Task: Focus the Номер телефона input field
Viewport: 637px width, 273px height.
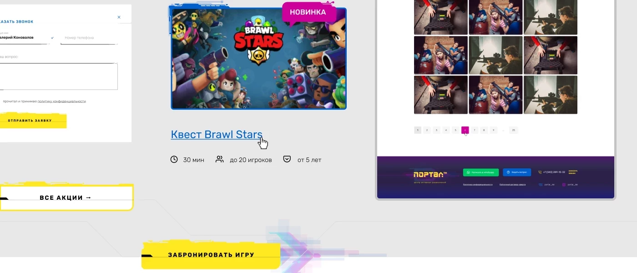Action: [89, 38]
